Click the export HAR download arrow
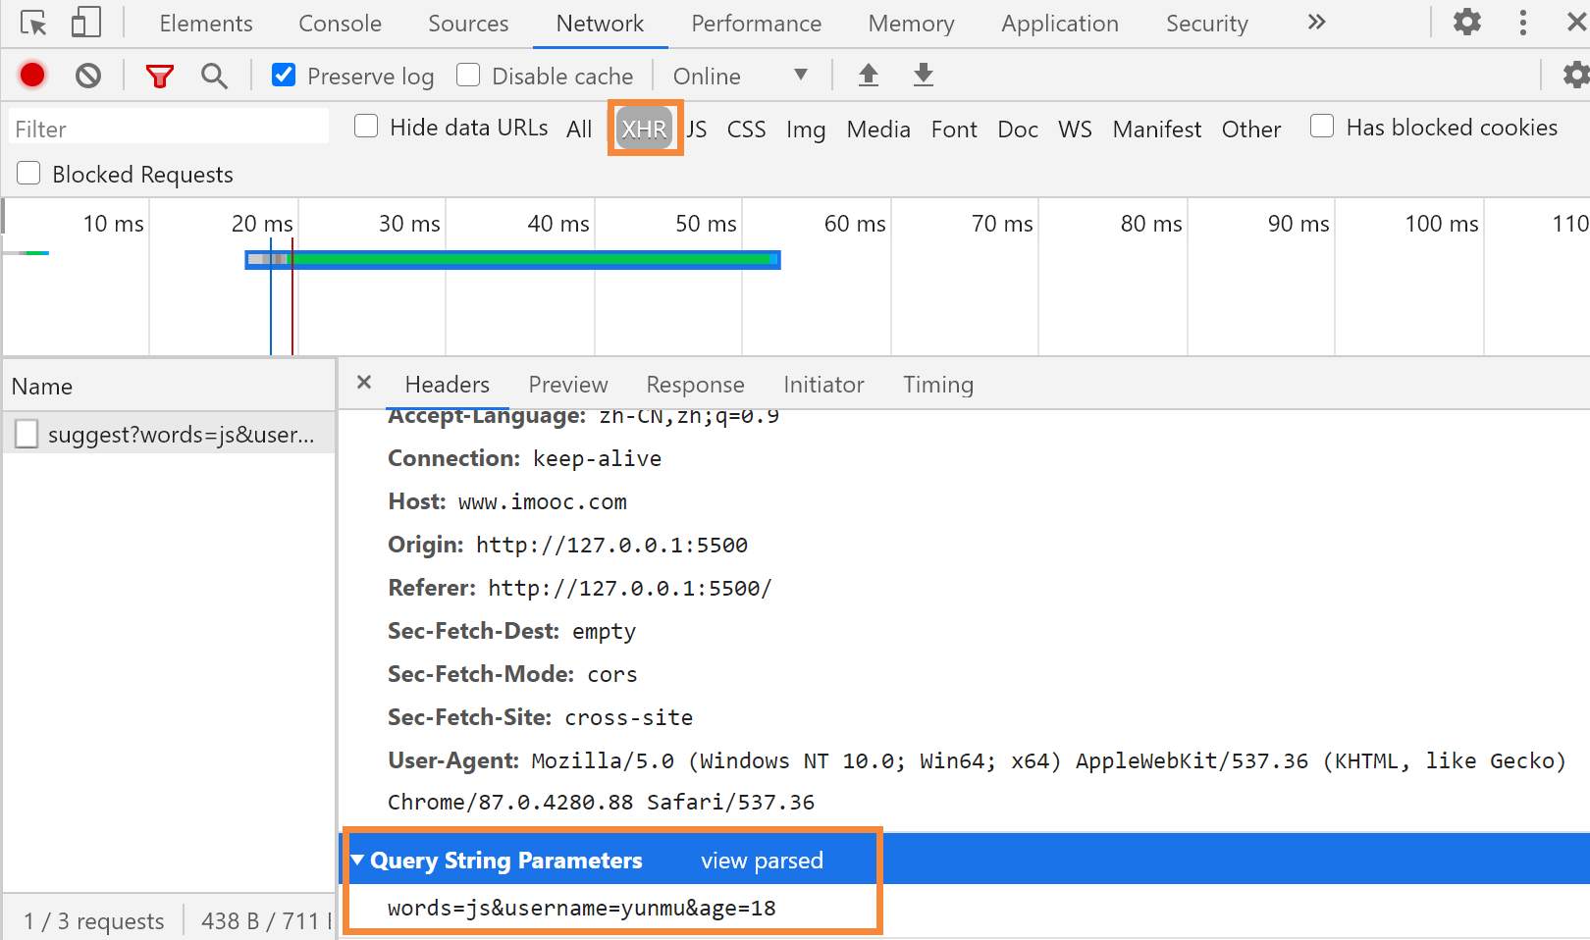The width and height of the screenshot is (1590, 940). click(x=924, y=76)
